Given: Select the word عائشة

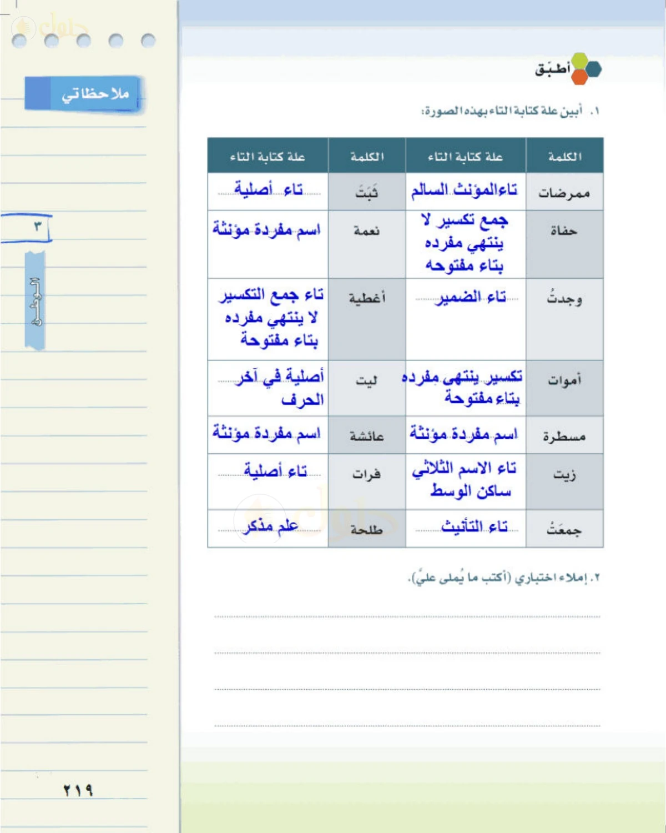Looking at the screenshot, I should pos(367,436).
